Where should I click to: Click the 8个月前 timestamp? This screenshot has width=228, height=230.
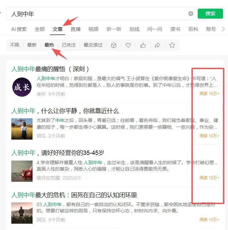coord(57,94)
